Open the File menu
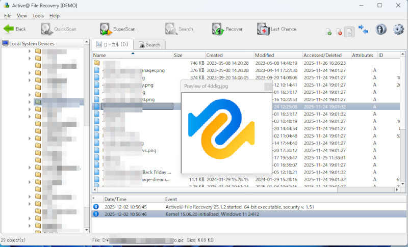408x247 pixels. click(8, 16)
